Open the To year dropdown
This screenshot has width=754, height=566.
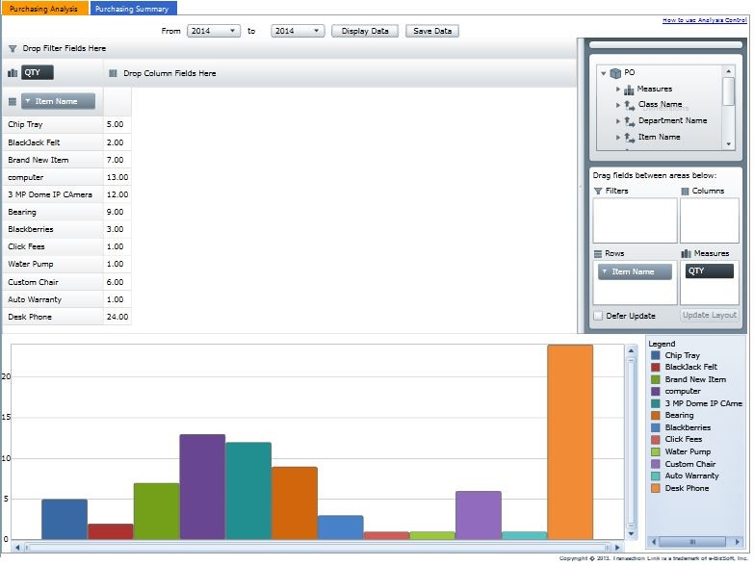[298, 31]
